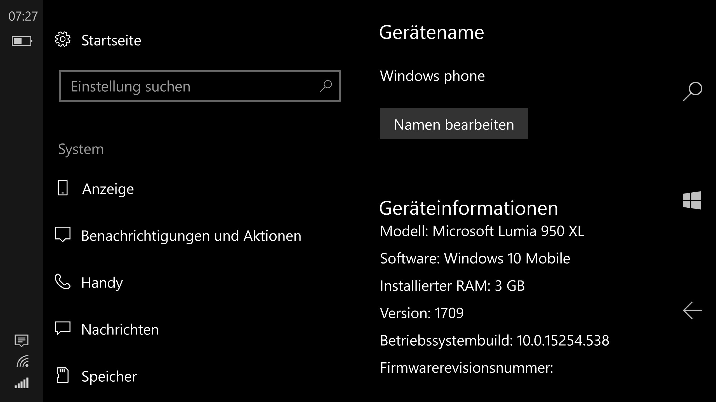Tap the battery status icon
The width and height of the screenshot is (716, 402).
point(22,41)
